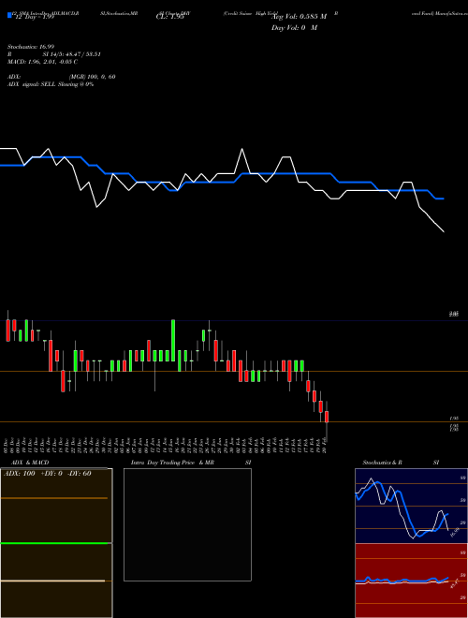Click the 'Day Vol: 0 M' readout
The height and width of the screenshot is (618, 468).
(294, 28)
